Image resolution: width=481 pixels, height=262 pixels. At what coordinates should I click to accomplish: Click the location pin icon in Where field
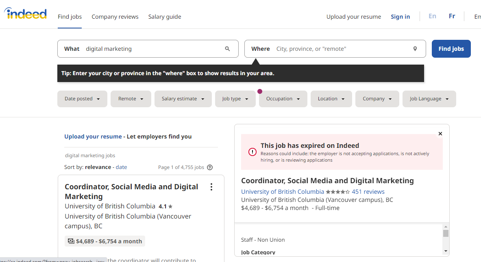click(x=415, y=49)
